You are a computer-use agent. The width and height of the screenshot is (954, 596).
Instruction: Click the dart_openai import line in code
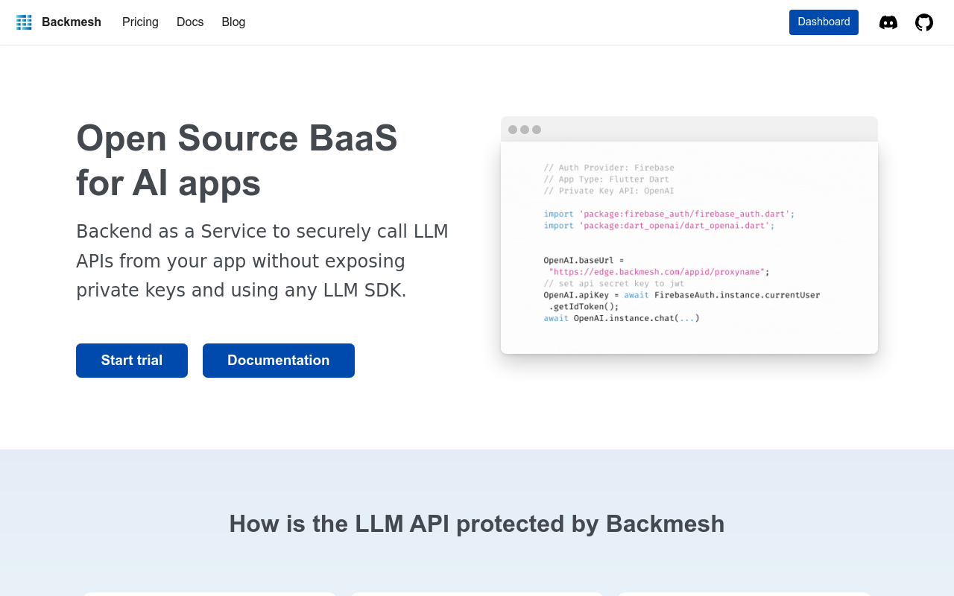[659, 226]
